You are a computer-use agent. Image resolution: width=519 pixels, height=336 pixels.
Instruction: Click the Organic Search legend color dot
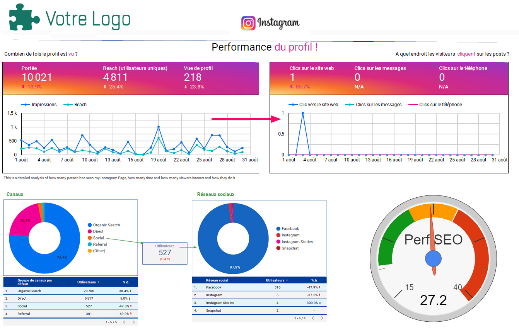point(90,225)
